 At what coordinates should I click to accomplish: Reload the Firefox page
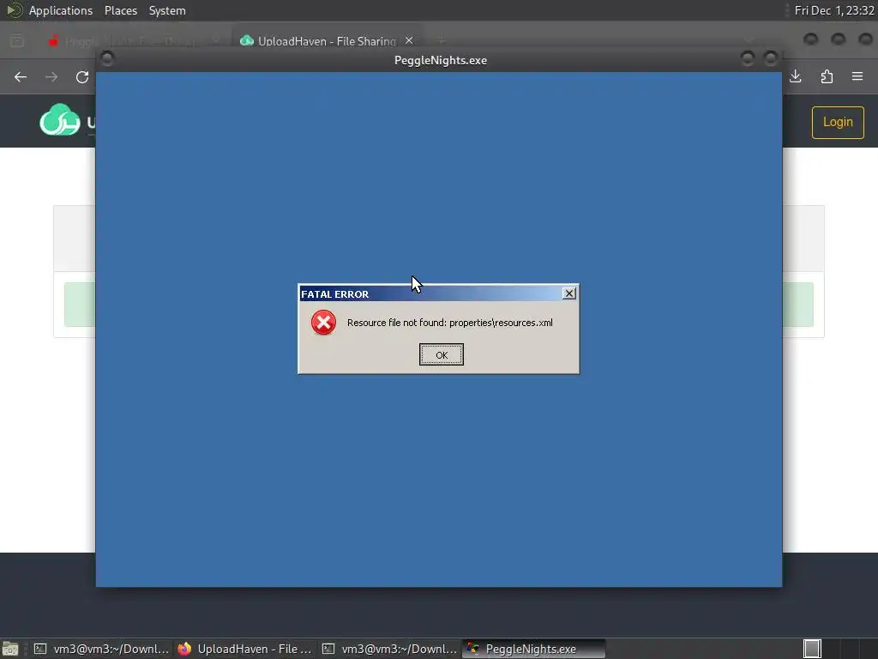(82, 76)
